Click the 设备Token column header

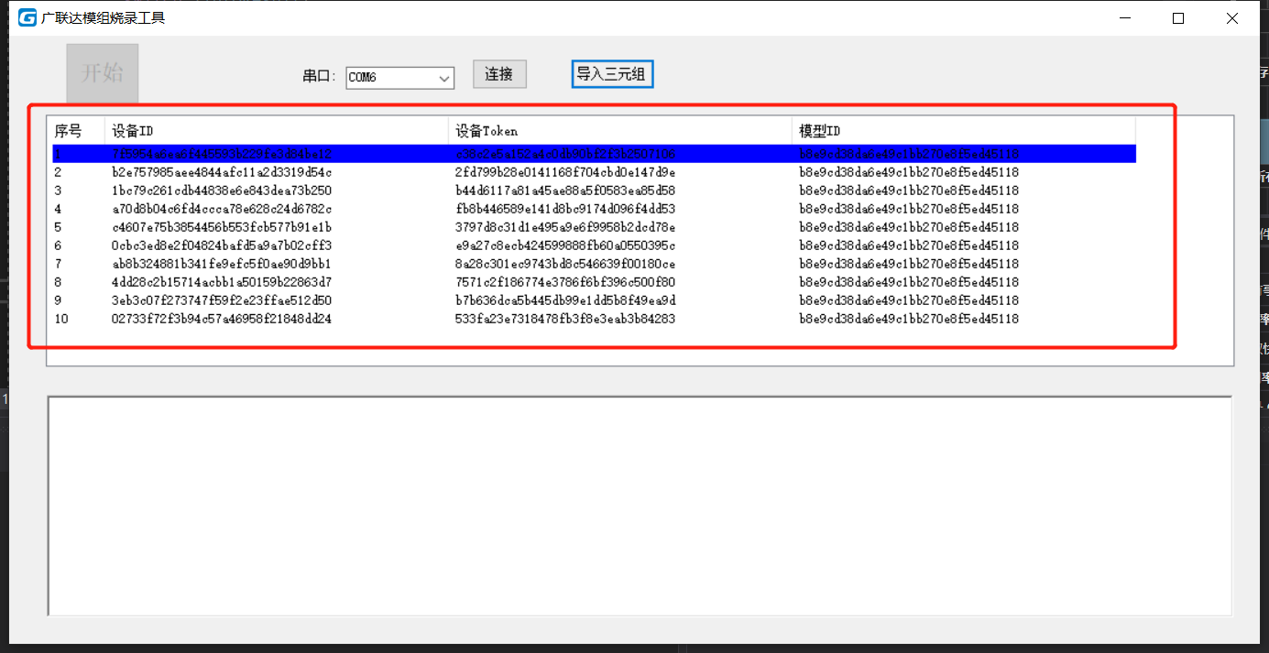click(619, 131)
